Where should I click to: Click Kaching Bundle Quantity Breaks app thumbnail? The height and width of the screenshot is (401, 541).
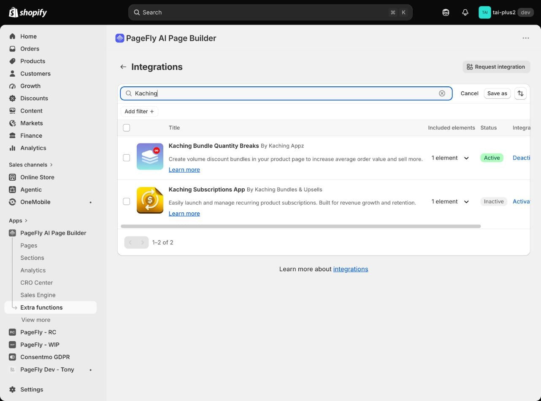150,157
